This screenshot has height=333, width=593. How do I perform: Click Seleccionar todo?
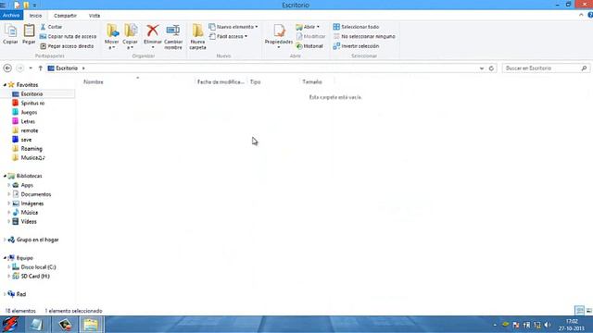tap(356, 27)
